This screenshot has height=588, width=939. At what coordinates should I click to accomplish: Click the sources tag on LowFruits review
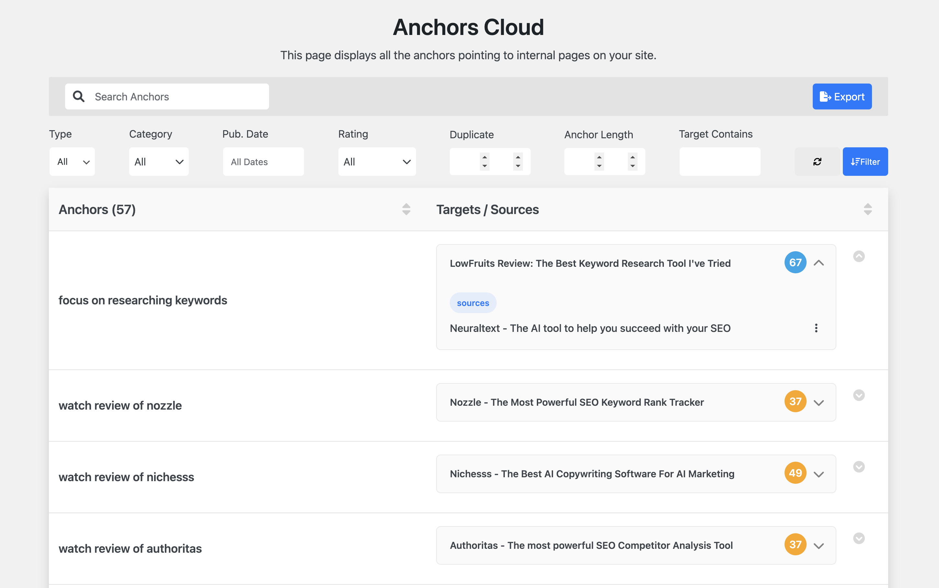(x=472, y=302)
